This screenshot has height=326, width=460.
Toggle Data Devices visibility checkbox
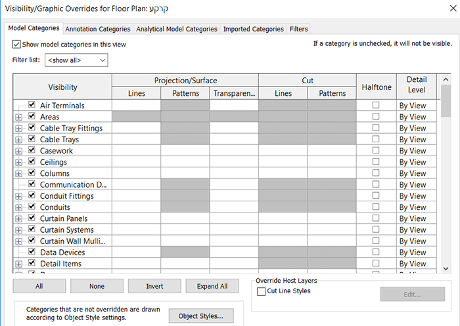pos(32,252)
